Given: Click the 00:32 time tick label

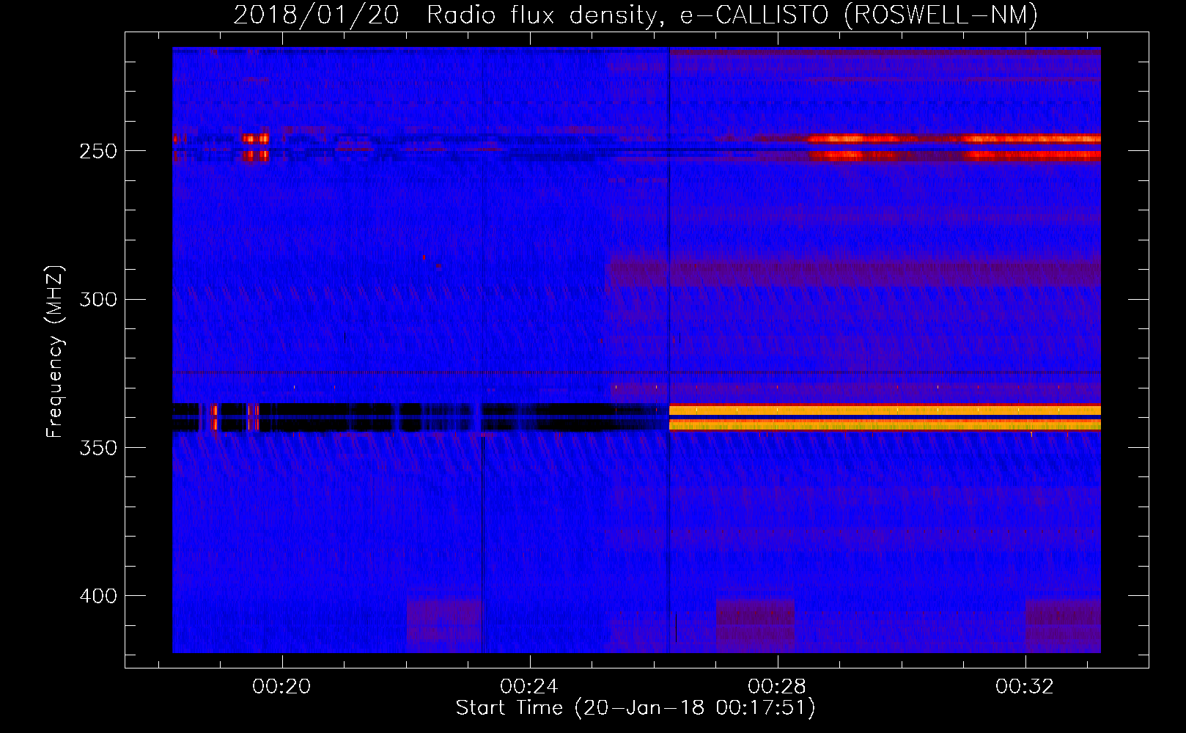Looking at the screenshot, I should click(x=1025, y=686).
